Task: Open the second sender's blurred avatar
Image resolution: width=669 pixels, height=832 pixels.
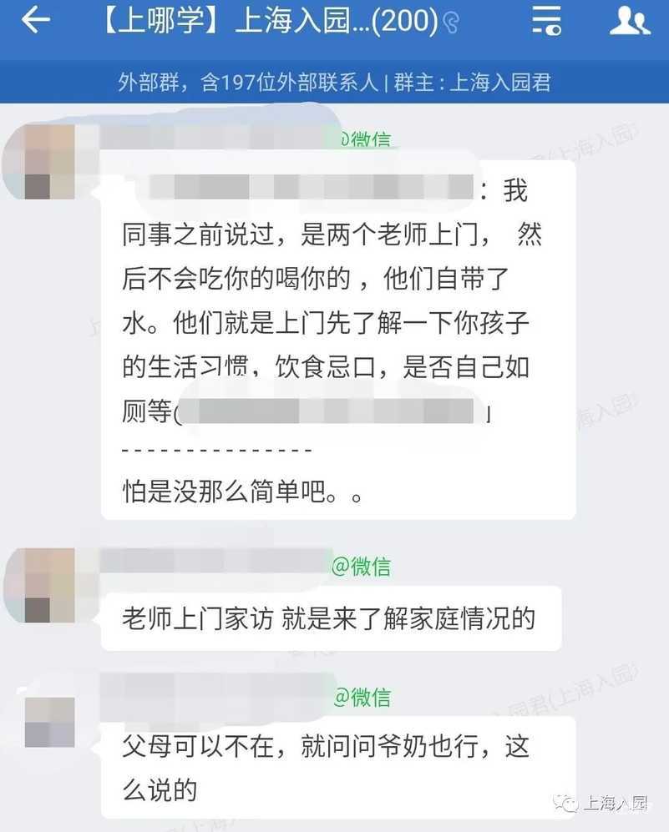Action: 49,586
